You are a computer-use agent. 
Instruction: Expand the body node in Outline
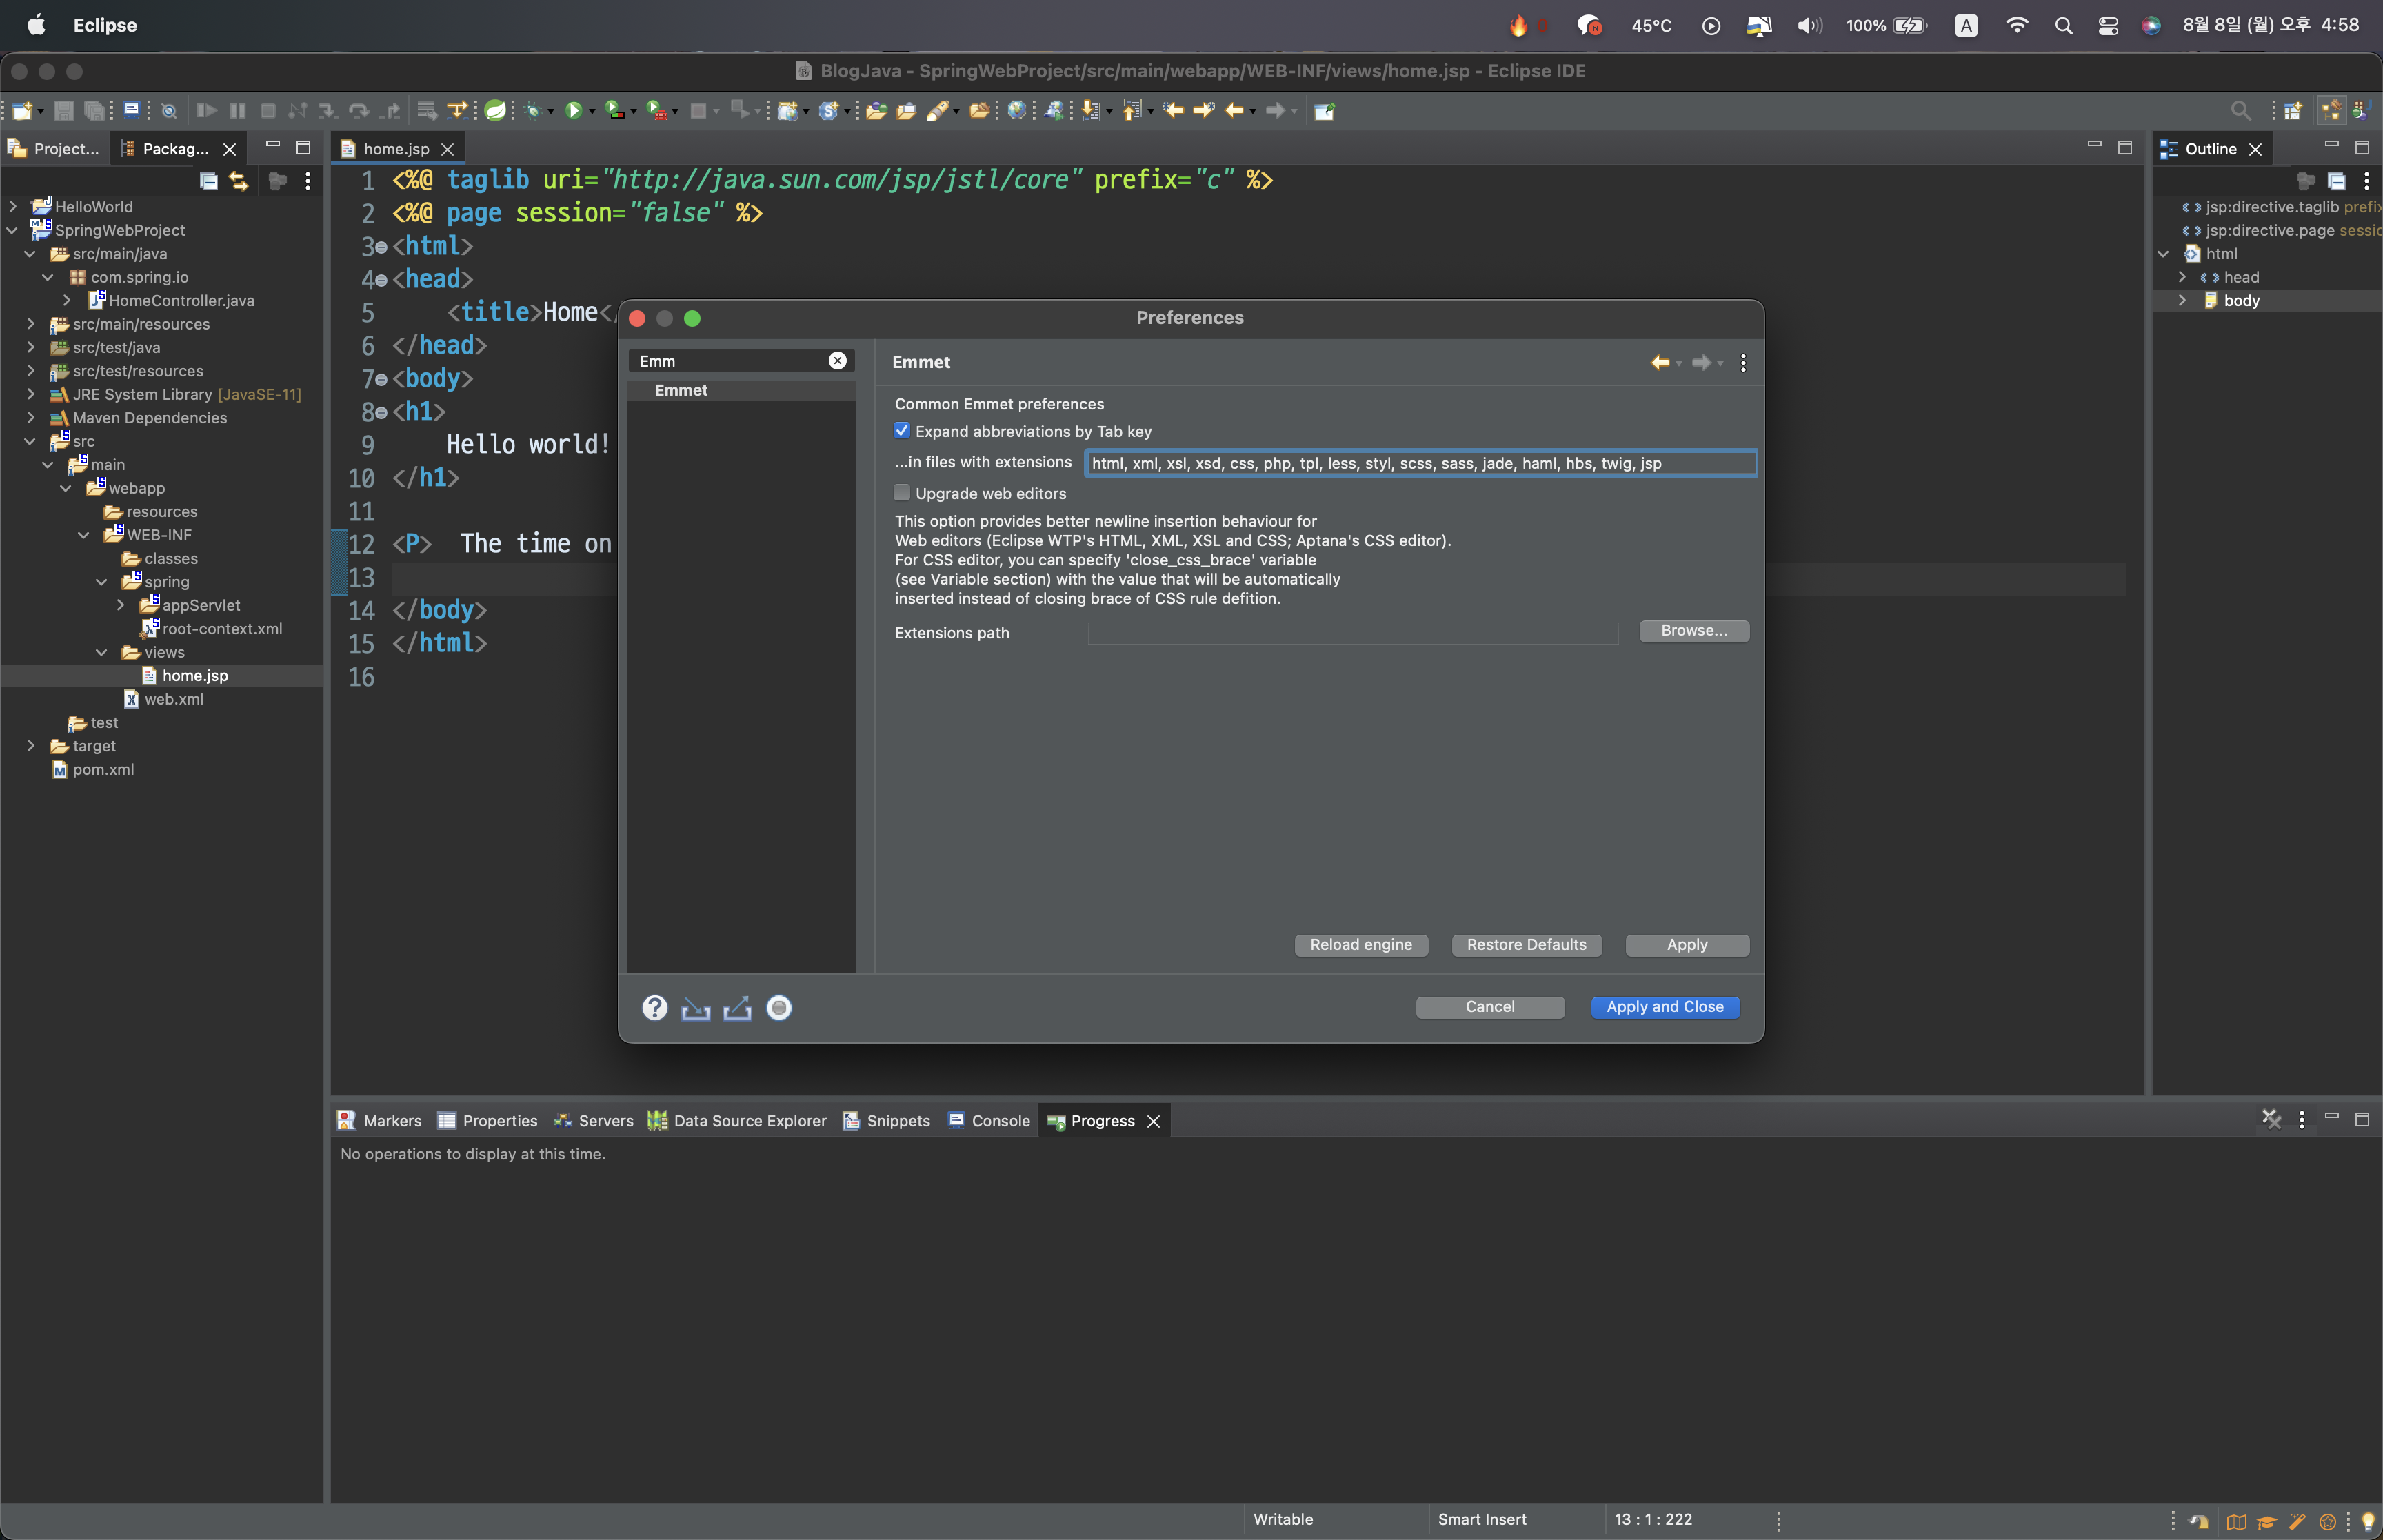pos(2182,300)
